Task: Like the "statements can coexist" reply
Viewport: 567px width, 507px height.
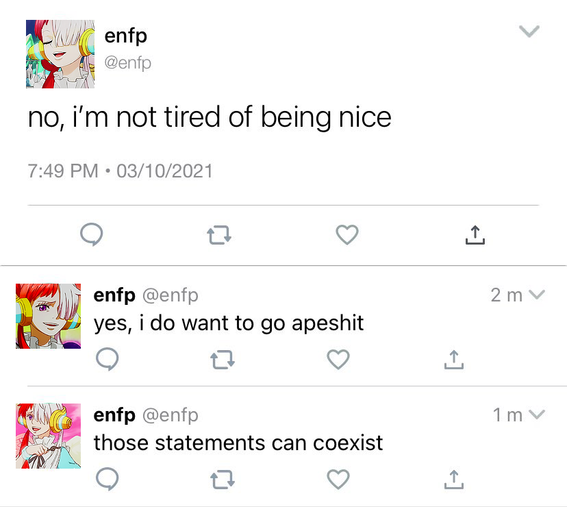Action: 338,479
